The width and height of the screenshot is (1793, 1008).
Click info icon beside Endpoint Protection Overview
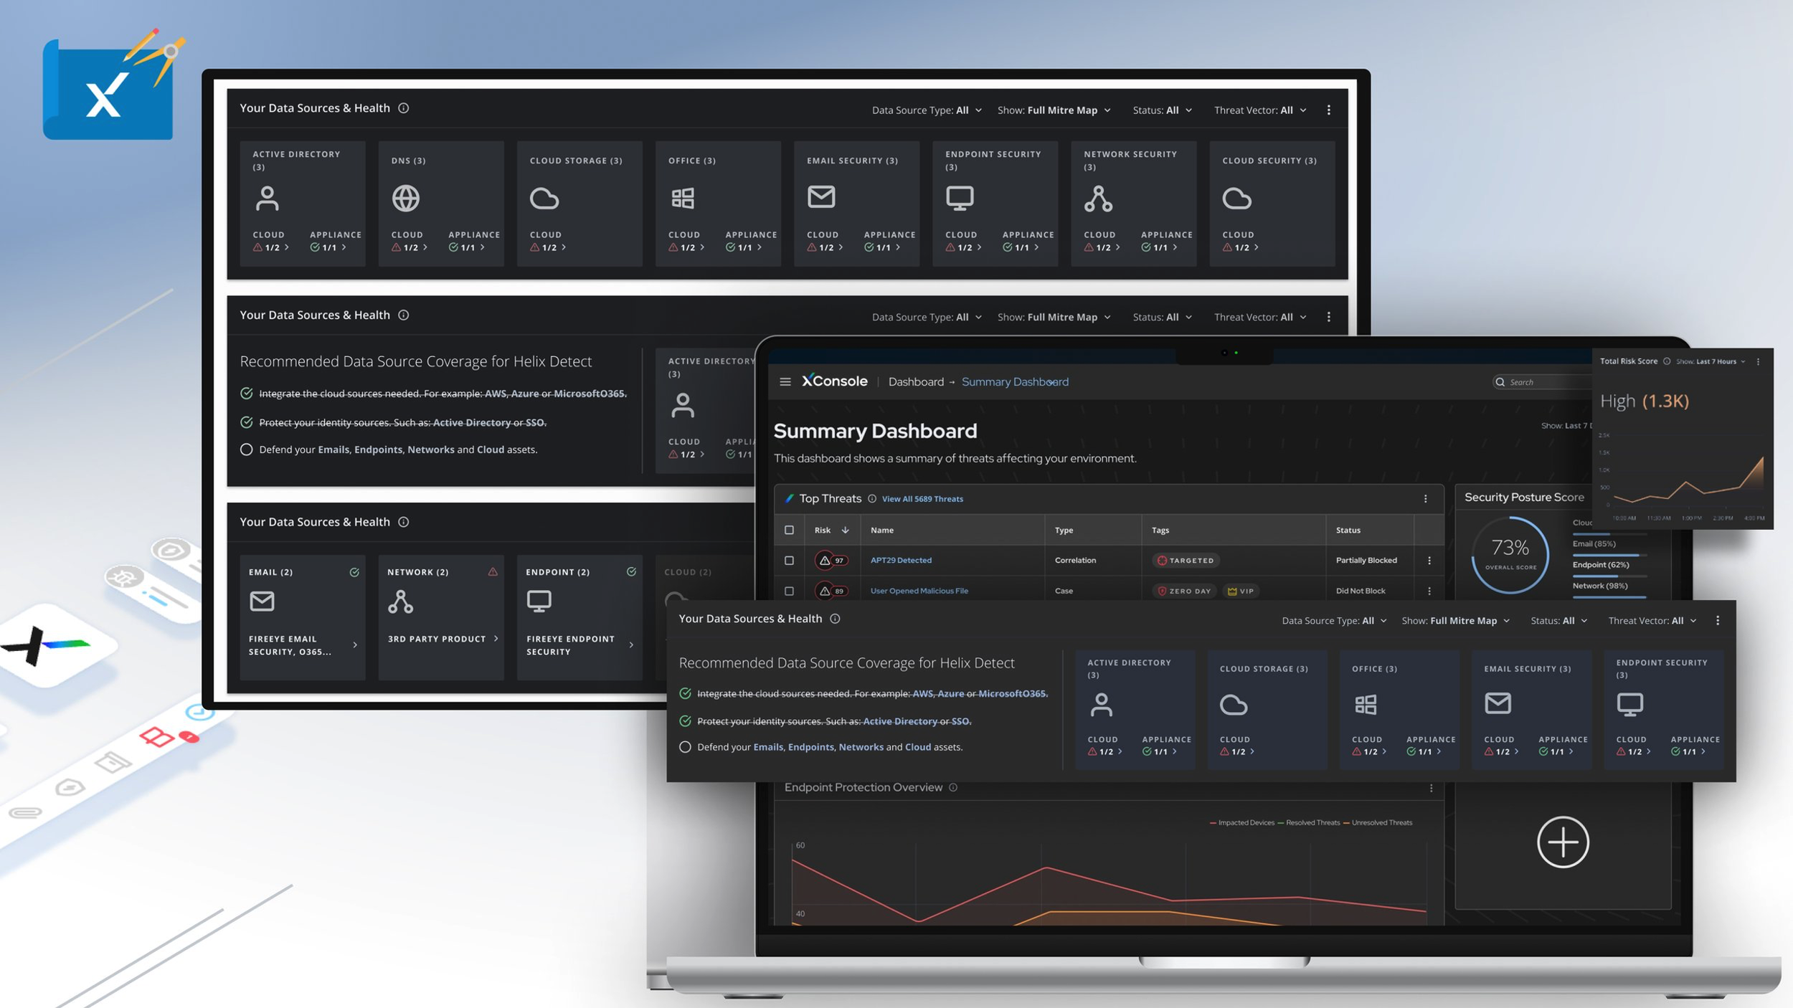(x=953, y=787)
